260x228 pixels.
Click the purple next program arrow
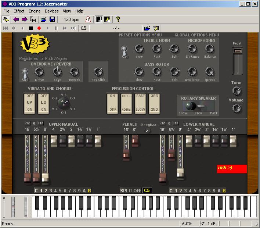24,19
